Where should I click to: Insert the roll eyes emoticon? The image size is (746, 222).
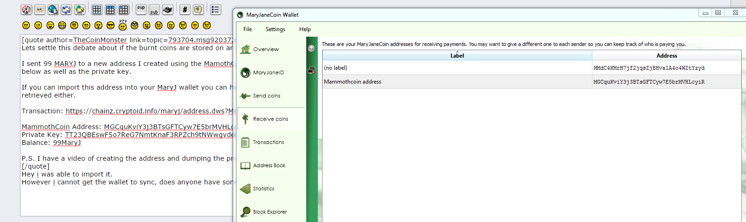pyautogui.click(x=134, y=25)
